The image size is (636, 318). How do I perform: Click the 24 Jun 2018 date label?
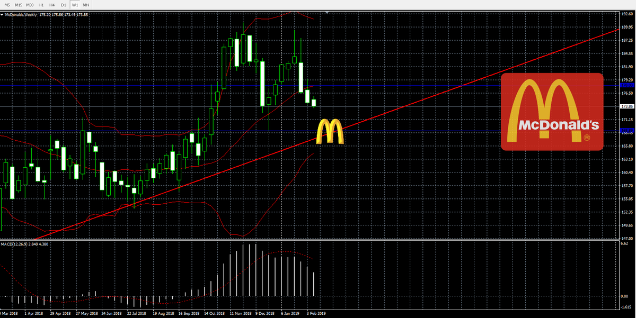pyautogui.click(x=111, y=313)
